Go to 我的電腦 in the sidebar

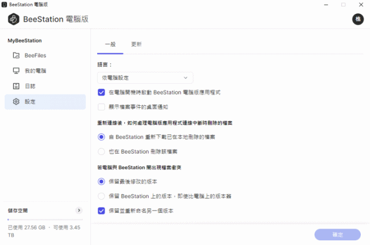[45, 71]
